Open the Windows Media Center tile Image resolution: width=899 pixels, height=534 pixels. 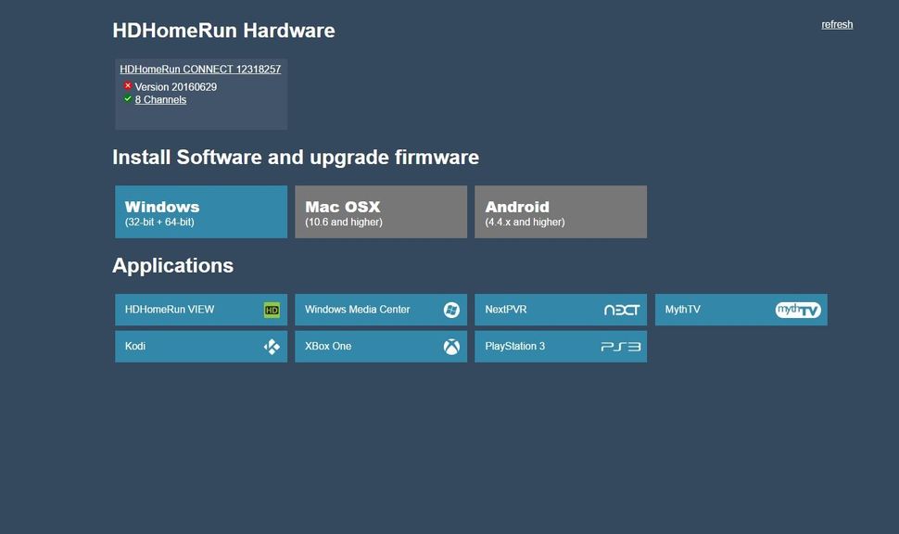click(381, 310)
